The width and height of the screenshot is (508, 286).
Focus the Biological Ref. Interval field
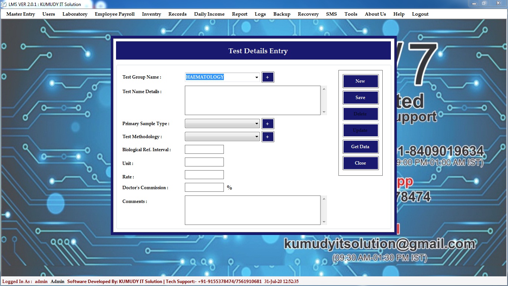(x=204, y=149)
